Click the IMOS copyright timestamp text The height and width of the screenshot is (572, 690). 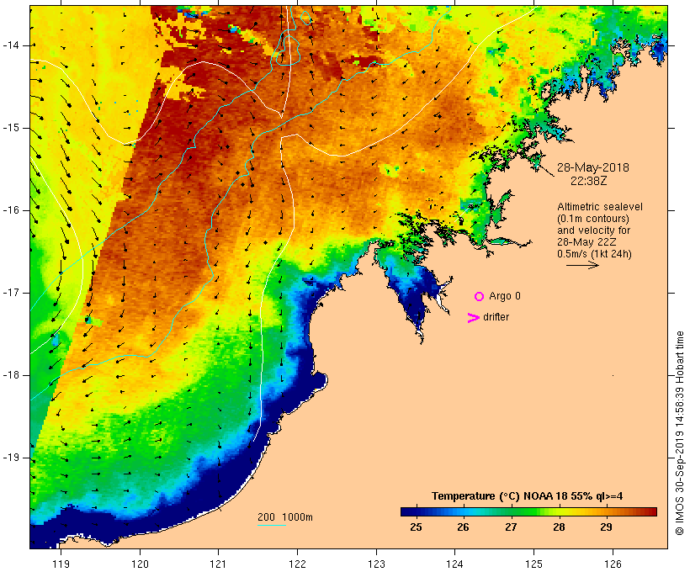pos(679,433)
